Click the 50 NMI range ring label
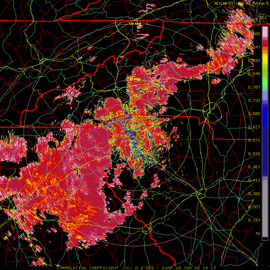The width and height of the screenshot is (270, 270). coord(135,79)
